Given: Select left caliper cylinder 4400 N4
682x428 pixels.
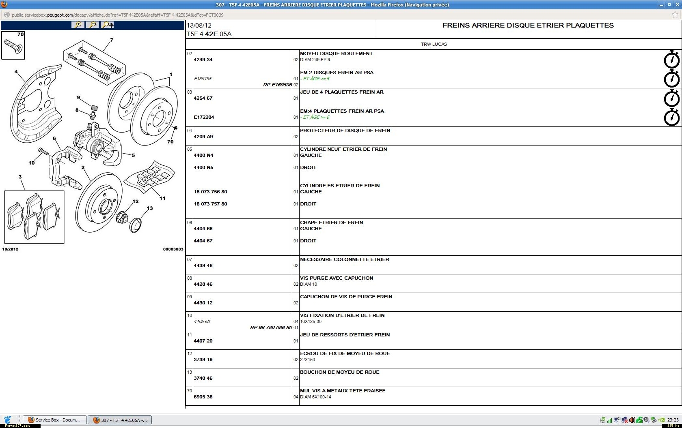Looking at the screenshot, I should tap(203, 155).
